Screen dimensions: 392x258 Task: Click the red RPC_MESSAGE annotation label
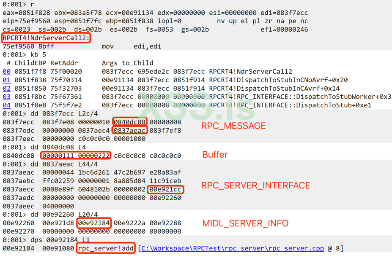coord(233,126)
